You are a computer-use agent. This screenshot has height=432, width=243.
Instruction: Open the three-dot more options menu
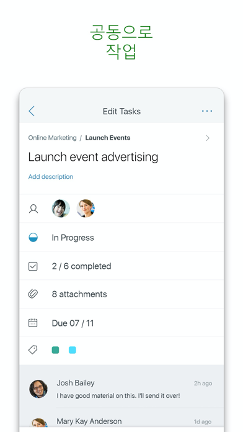(x=207, y=111)
